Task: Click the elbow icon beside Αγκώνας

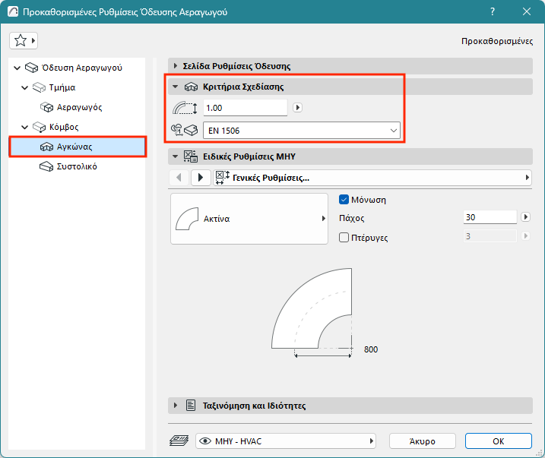Action: pos(46,147)
